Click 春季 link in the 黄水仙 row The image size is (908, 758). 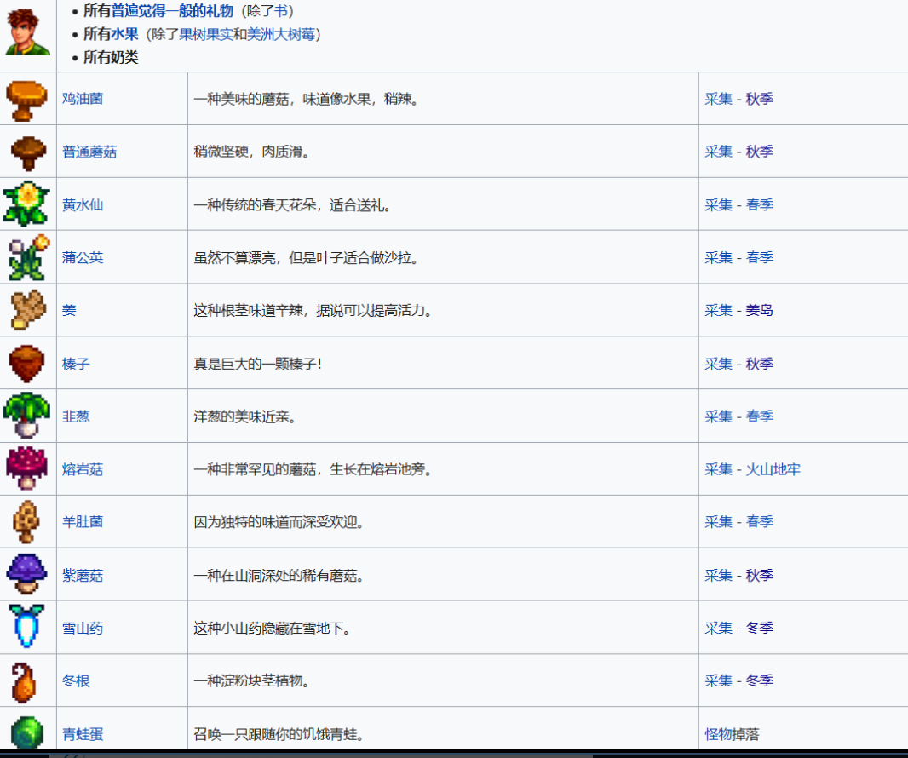759,204
